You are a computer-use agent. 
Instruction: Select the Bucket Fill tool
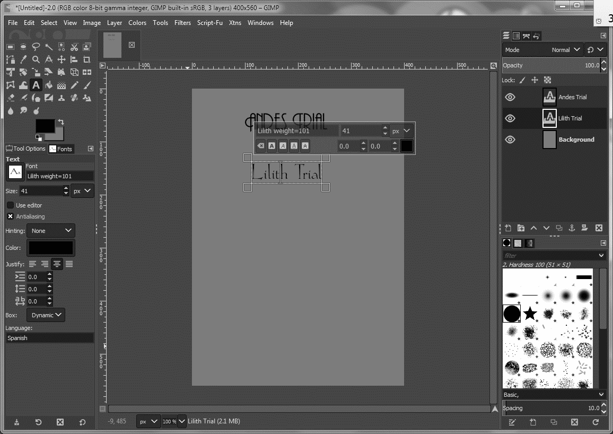point(49,85)
